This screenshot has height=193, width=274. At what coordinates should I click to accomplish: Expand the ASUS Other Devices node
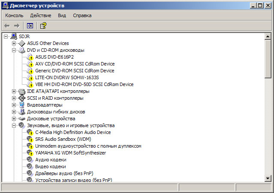[x=14, y=43]
